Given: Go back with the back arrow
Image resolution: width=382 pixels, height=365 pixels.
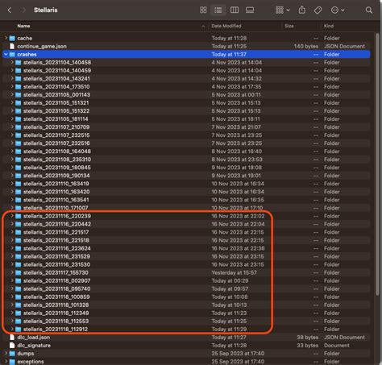Looking at the screenshot, I should [x=10, y=10].
